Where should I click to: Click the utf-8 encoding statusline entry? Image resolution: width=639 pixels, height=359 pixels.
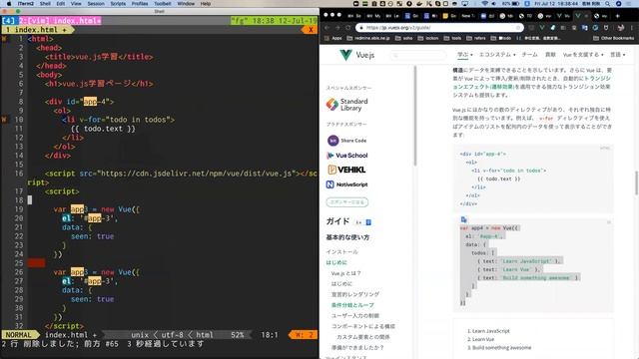pos(173,335)
